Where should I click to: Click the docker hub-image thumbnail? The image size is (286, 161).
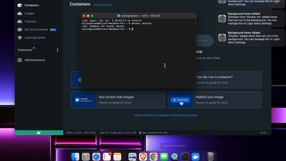84,100
